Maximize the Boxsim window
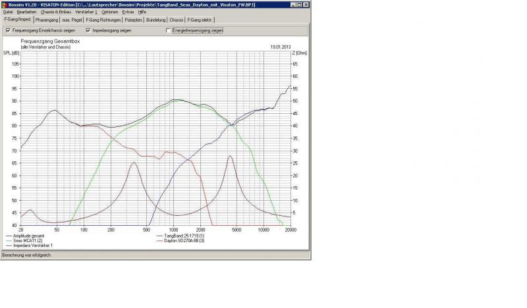Image resolution: width=527 pixels, height=308 pixels. pyautogui.click(x=299, y=5)
